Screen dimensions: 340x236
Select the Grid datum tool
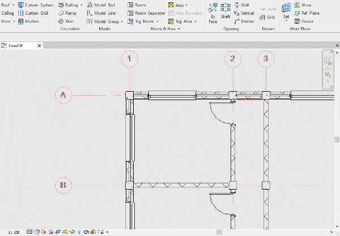[267, 17]
